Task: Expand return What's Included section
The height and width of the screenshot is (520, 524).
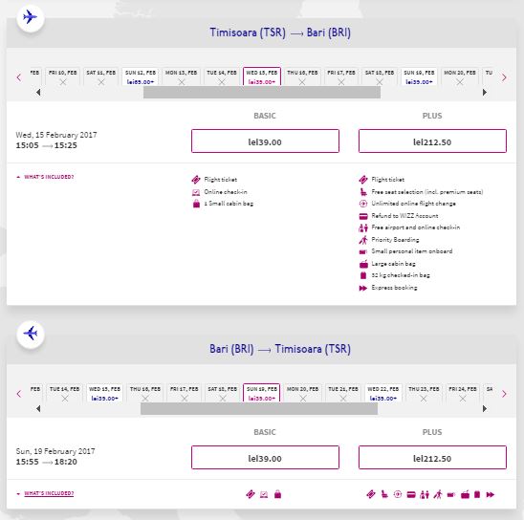Action: point(45,493)
